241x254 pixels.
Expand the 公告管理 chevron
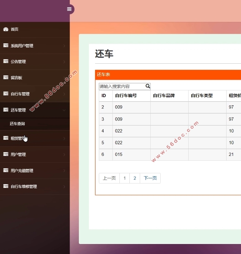[x=64, y=62]
